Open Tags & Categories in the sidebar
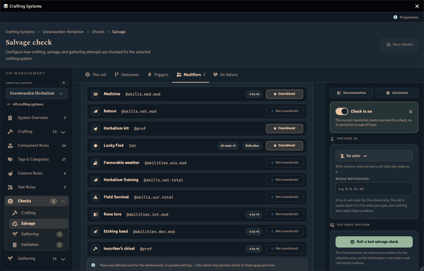The height and width of the screenshot is (271, 424). (36, 159)
